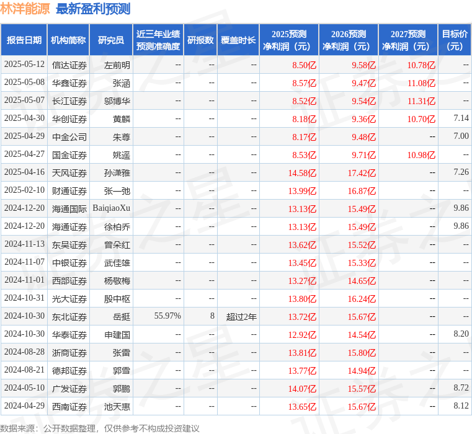Click 信达证券 institution name cell

69,64
